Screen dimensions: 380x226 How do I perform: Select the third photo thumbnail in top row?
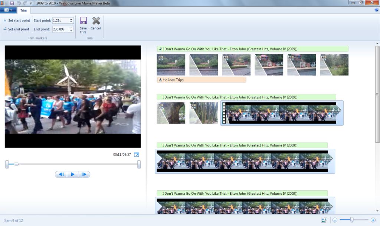(236, 65)
